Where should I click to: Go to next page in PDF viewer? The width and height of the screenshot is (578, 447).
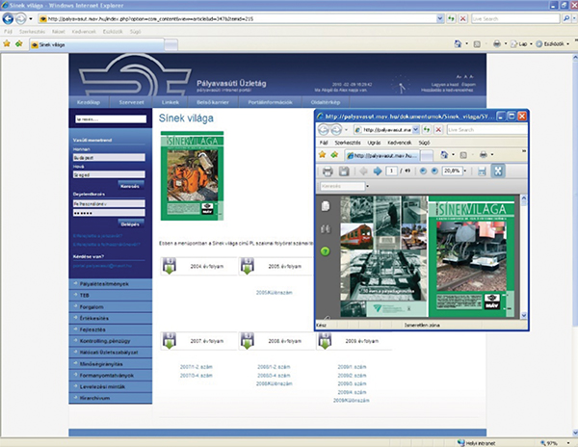tap(377, 171)
